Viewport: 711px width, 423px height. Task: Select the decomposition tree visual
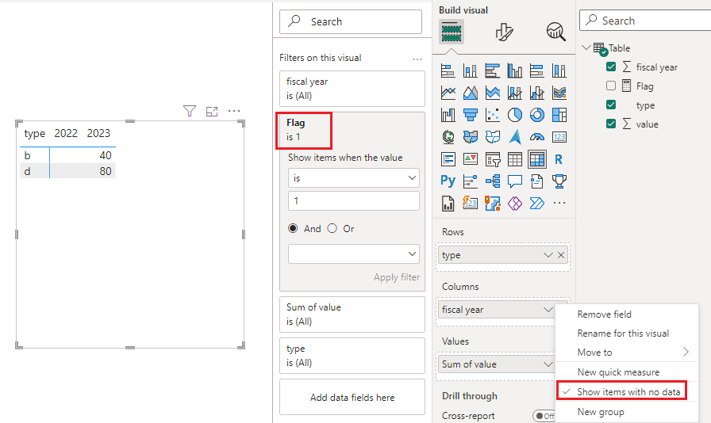[493, 181]
